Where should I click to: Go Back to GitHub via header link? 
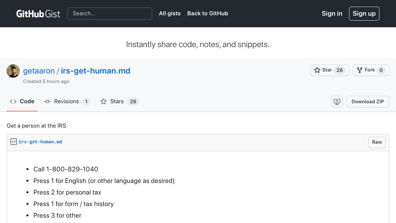pos(207,13)
